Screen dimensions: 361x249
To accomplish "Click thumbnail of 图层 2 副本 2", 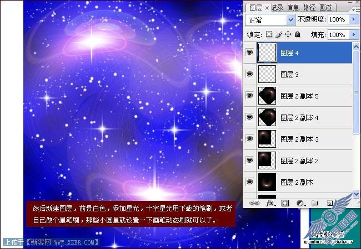I will (267, 160).
